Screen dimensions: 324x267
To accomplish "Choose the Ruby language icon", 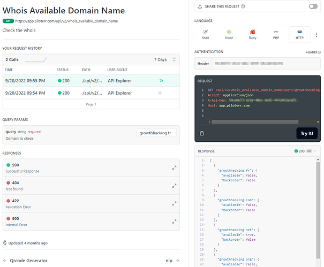I will click(x=252, y=32).
